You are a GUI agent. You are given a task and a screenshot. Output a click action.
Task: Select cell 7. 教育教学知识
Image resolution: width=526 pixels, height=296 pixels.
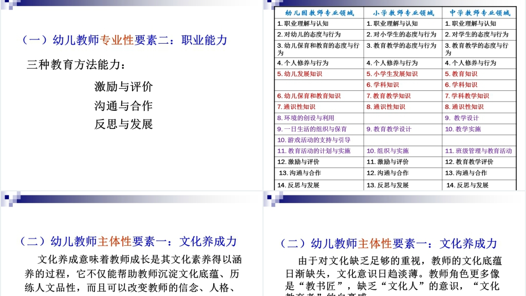coord(403,96)
